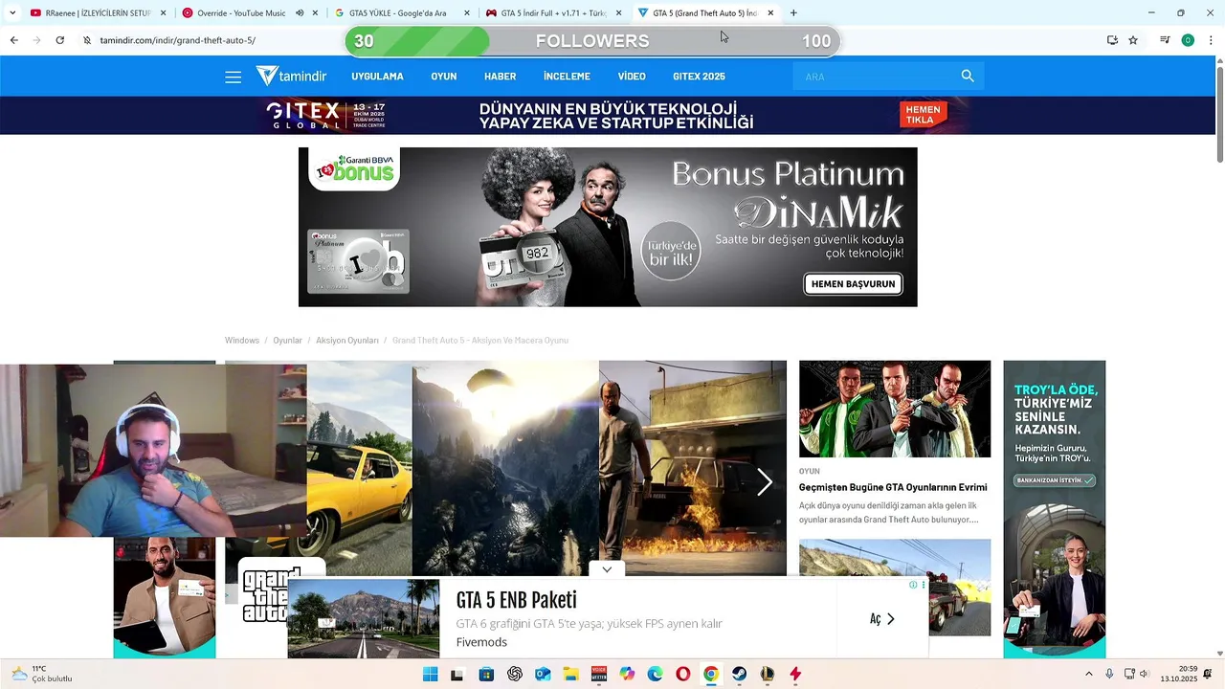
Task: Open Outlook from taskbar
Action: [543, 674]
